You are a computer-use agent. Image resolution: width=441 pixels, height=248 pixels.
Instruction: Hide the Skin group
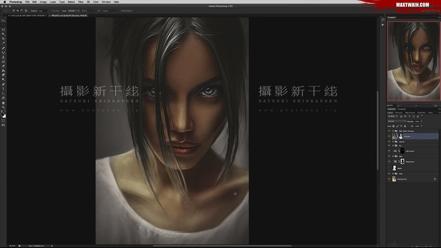[389, 156]
